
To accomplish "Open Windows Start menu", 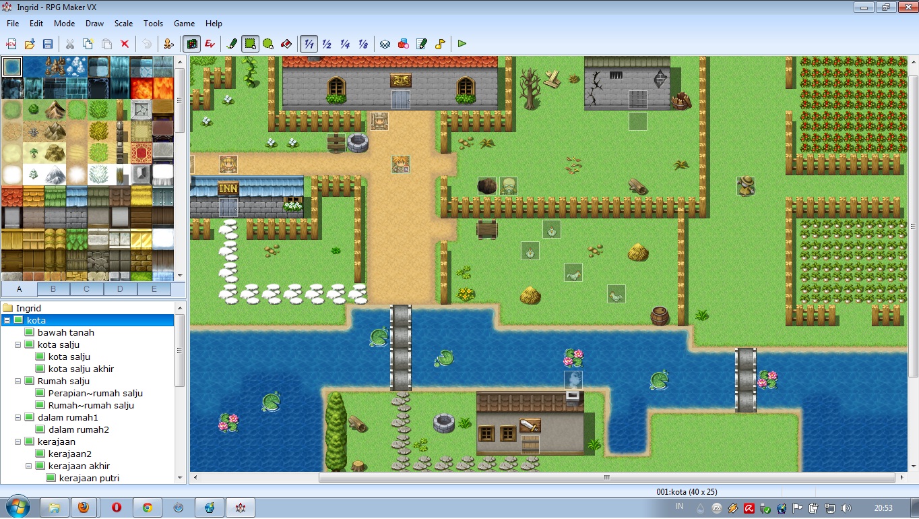I will tap(17, 507).
